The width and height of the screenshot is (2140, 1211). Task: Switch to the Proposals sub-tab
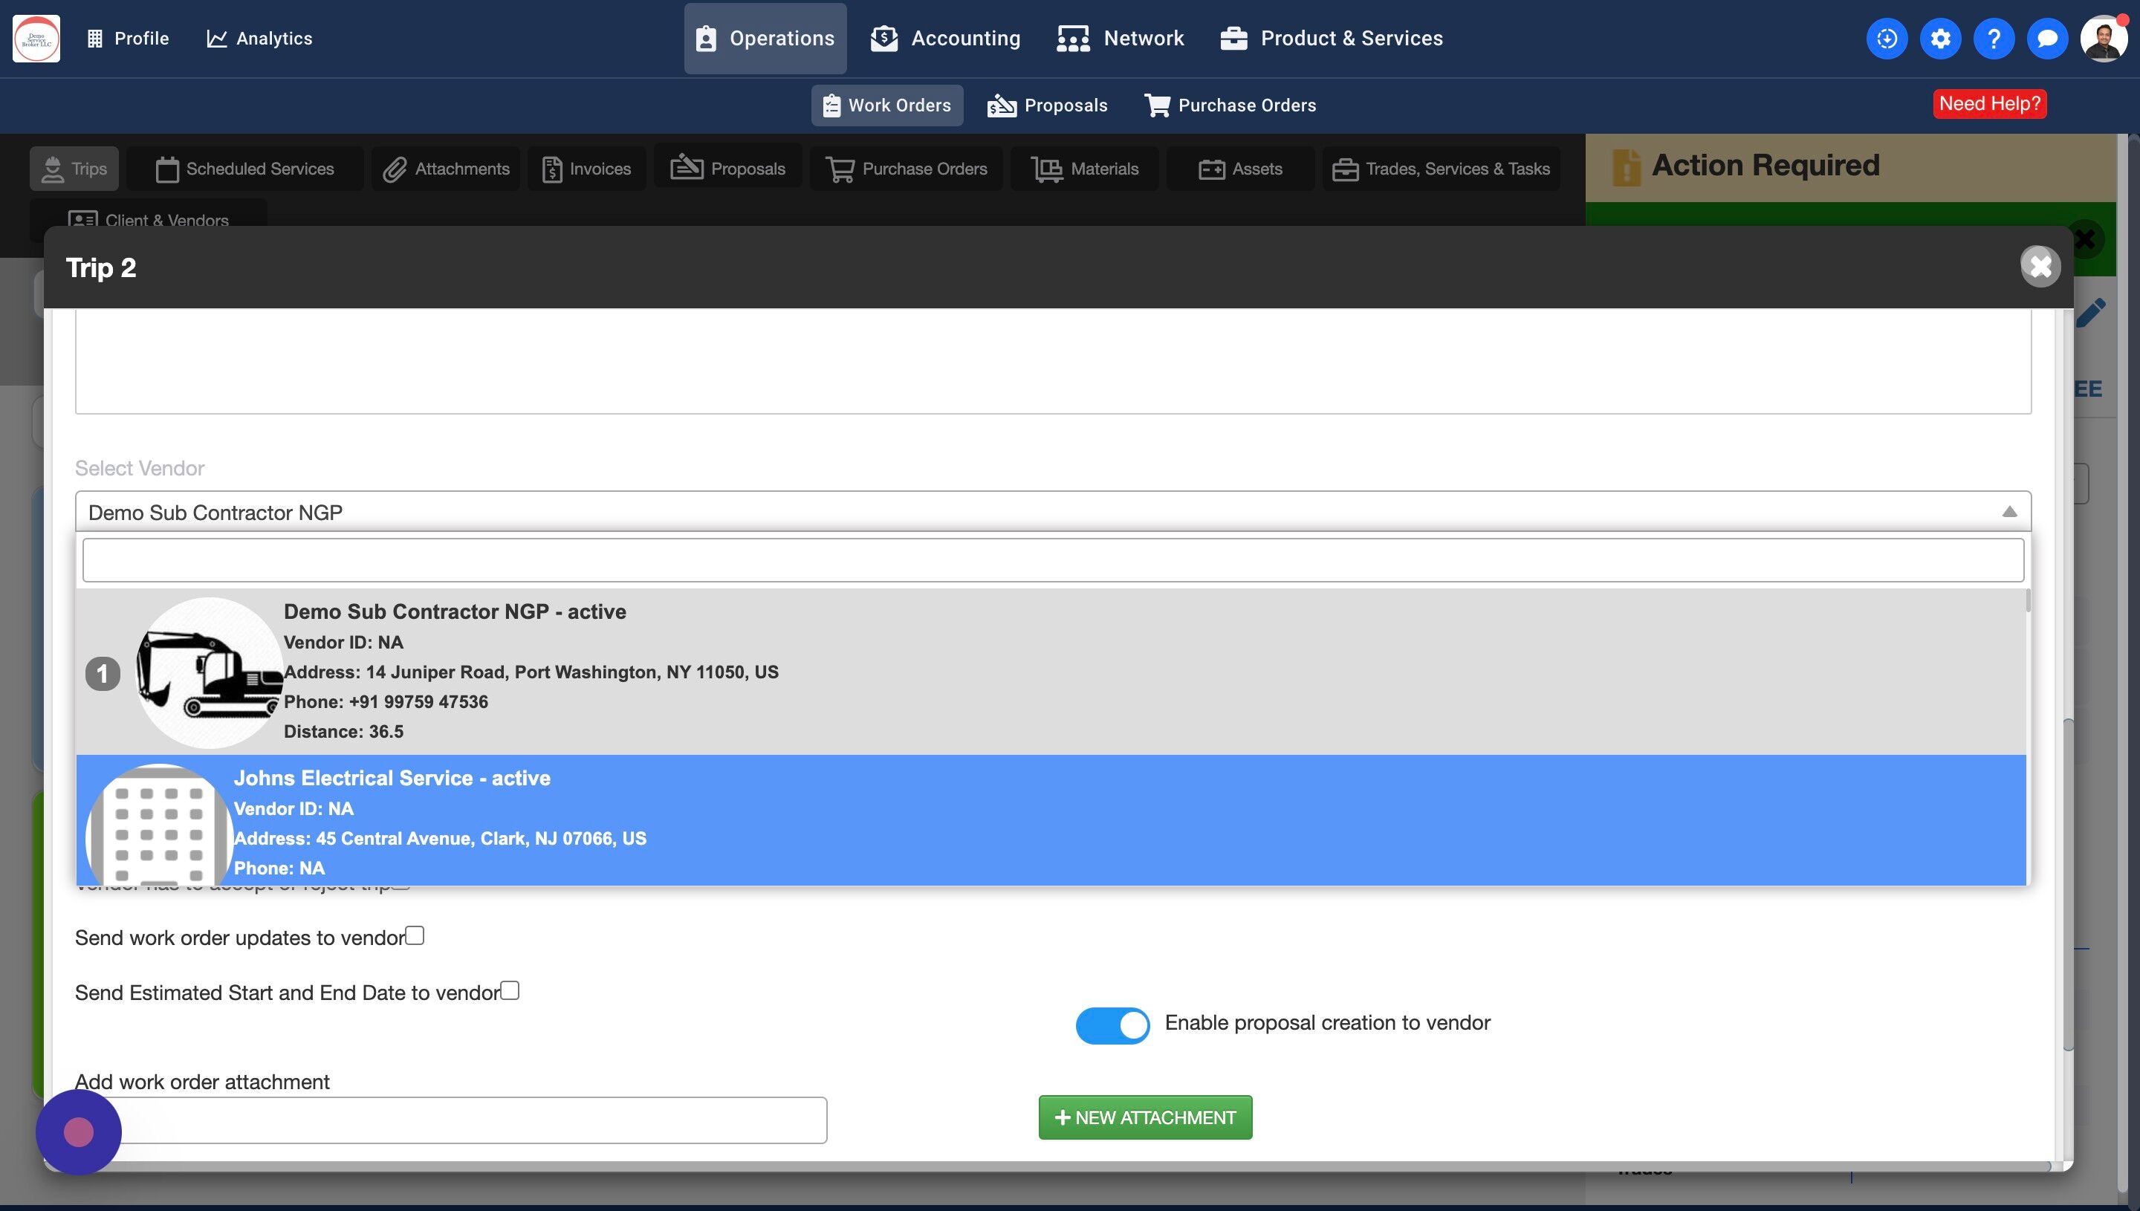tap(1047, 105)
